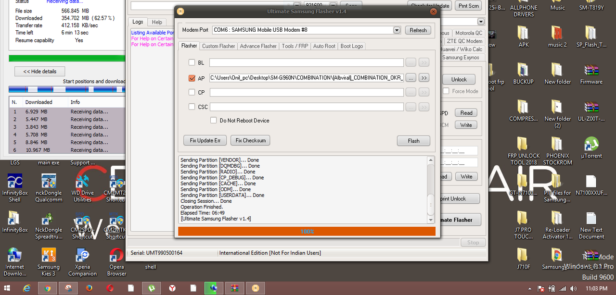The height and width of the screenshot is (295, 616).
Task: Open the PHOENIX STOCKROM folder
Action: pyautogui.click(x=557, y=151)
